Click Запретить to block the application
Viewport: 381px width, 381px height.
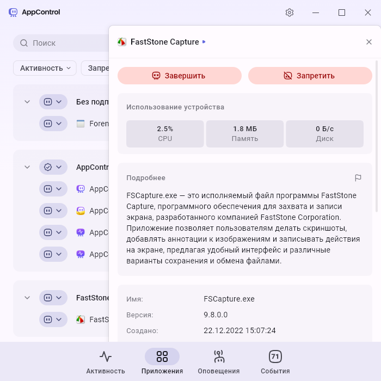tap(310, 76)
